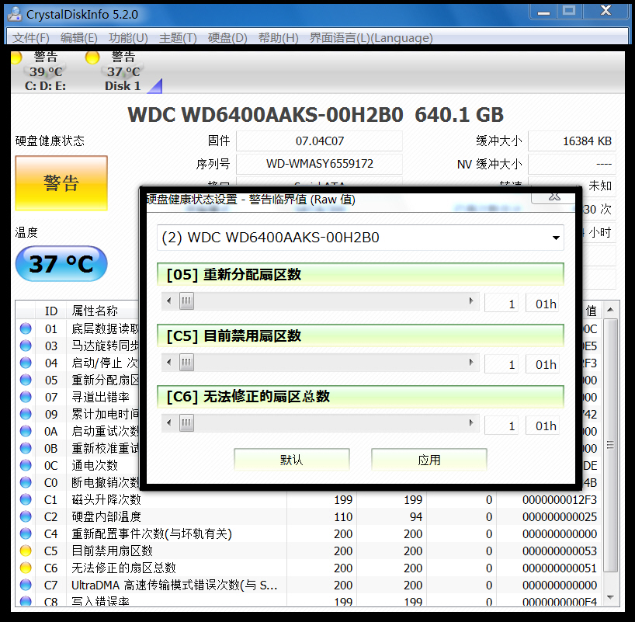Click the blue status dot for attribute 05
This screenshot has width=635, height=622.
click(x=26, y=380)
